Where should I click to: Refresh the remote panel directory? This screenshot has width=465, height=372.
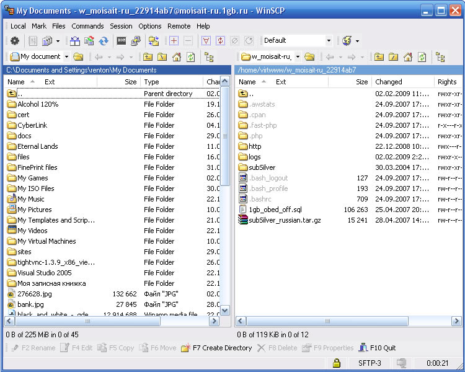point(422,57)
